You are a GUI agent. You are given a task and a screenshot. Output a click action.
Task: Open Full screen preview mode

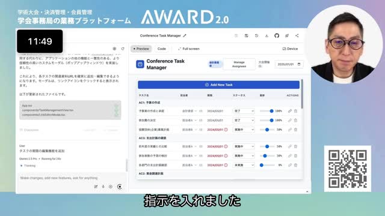pyautogui.click(x=188, y=49)
